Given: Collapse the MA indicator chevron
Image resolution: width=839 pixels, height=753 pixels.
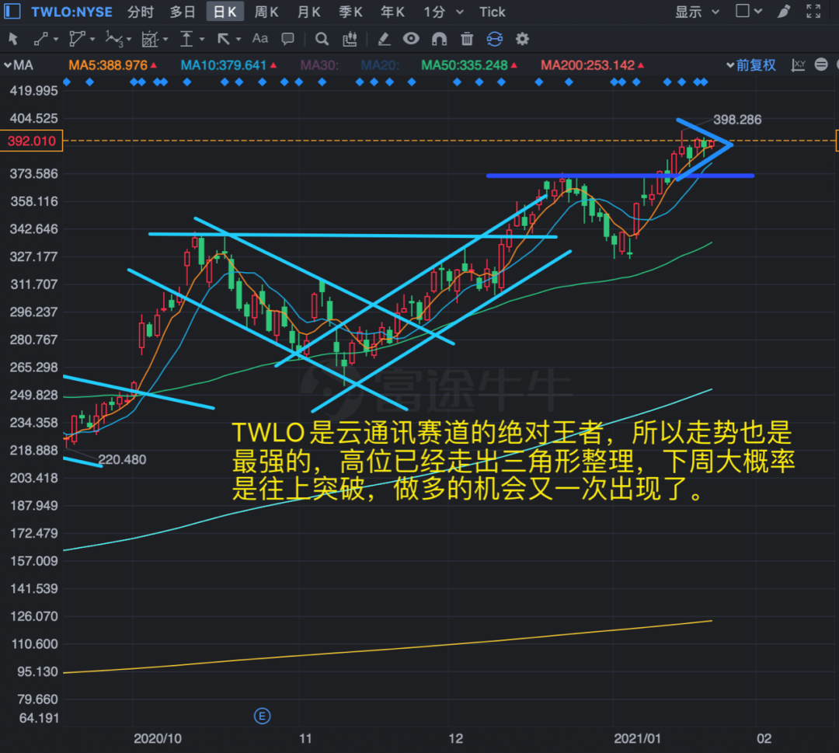Looking at the screenshot, I should pos(8,65).
